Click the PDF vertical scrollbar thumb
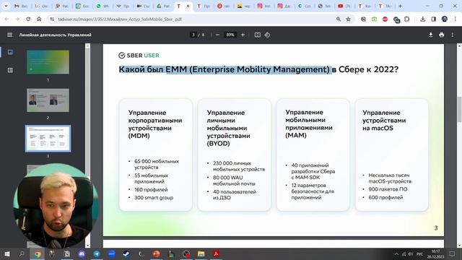462x260 pixels. click(459, 109)
